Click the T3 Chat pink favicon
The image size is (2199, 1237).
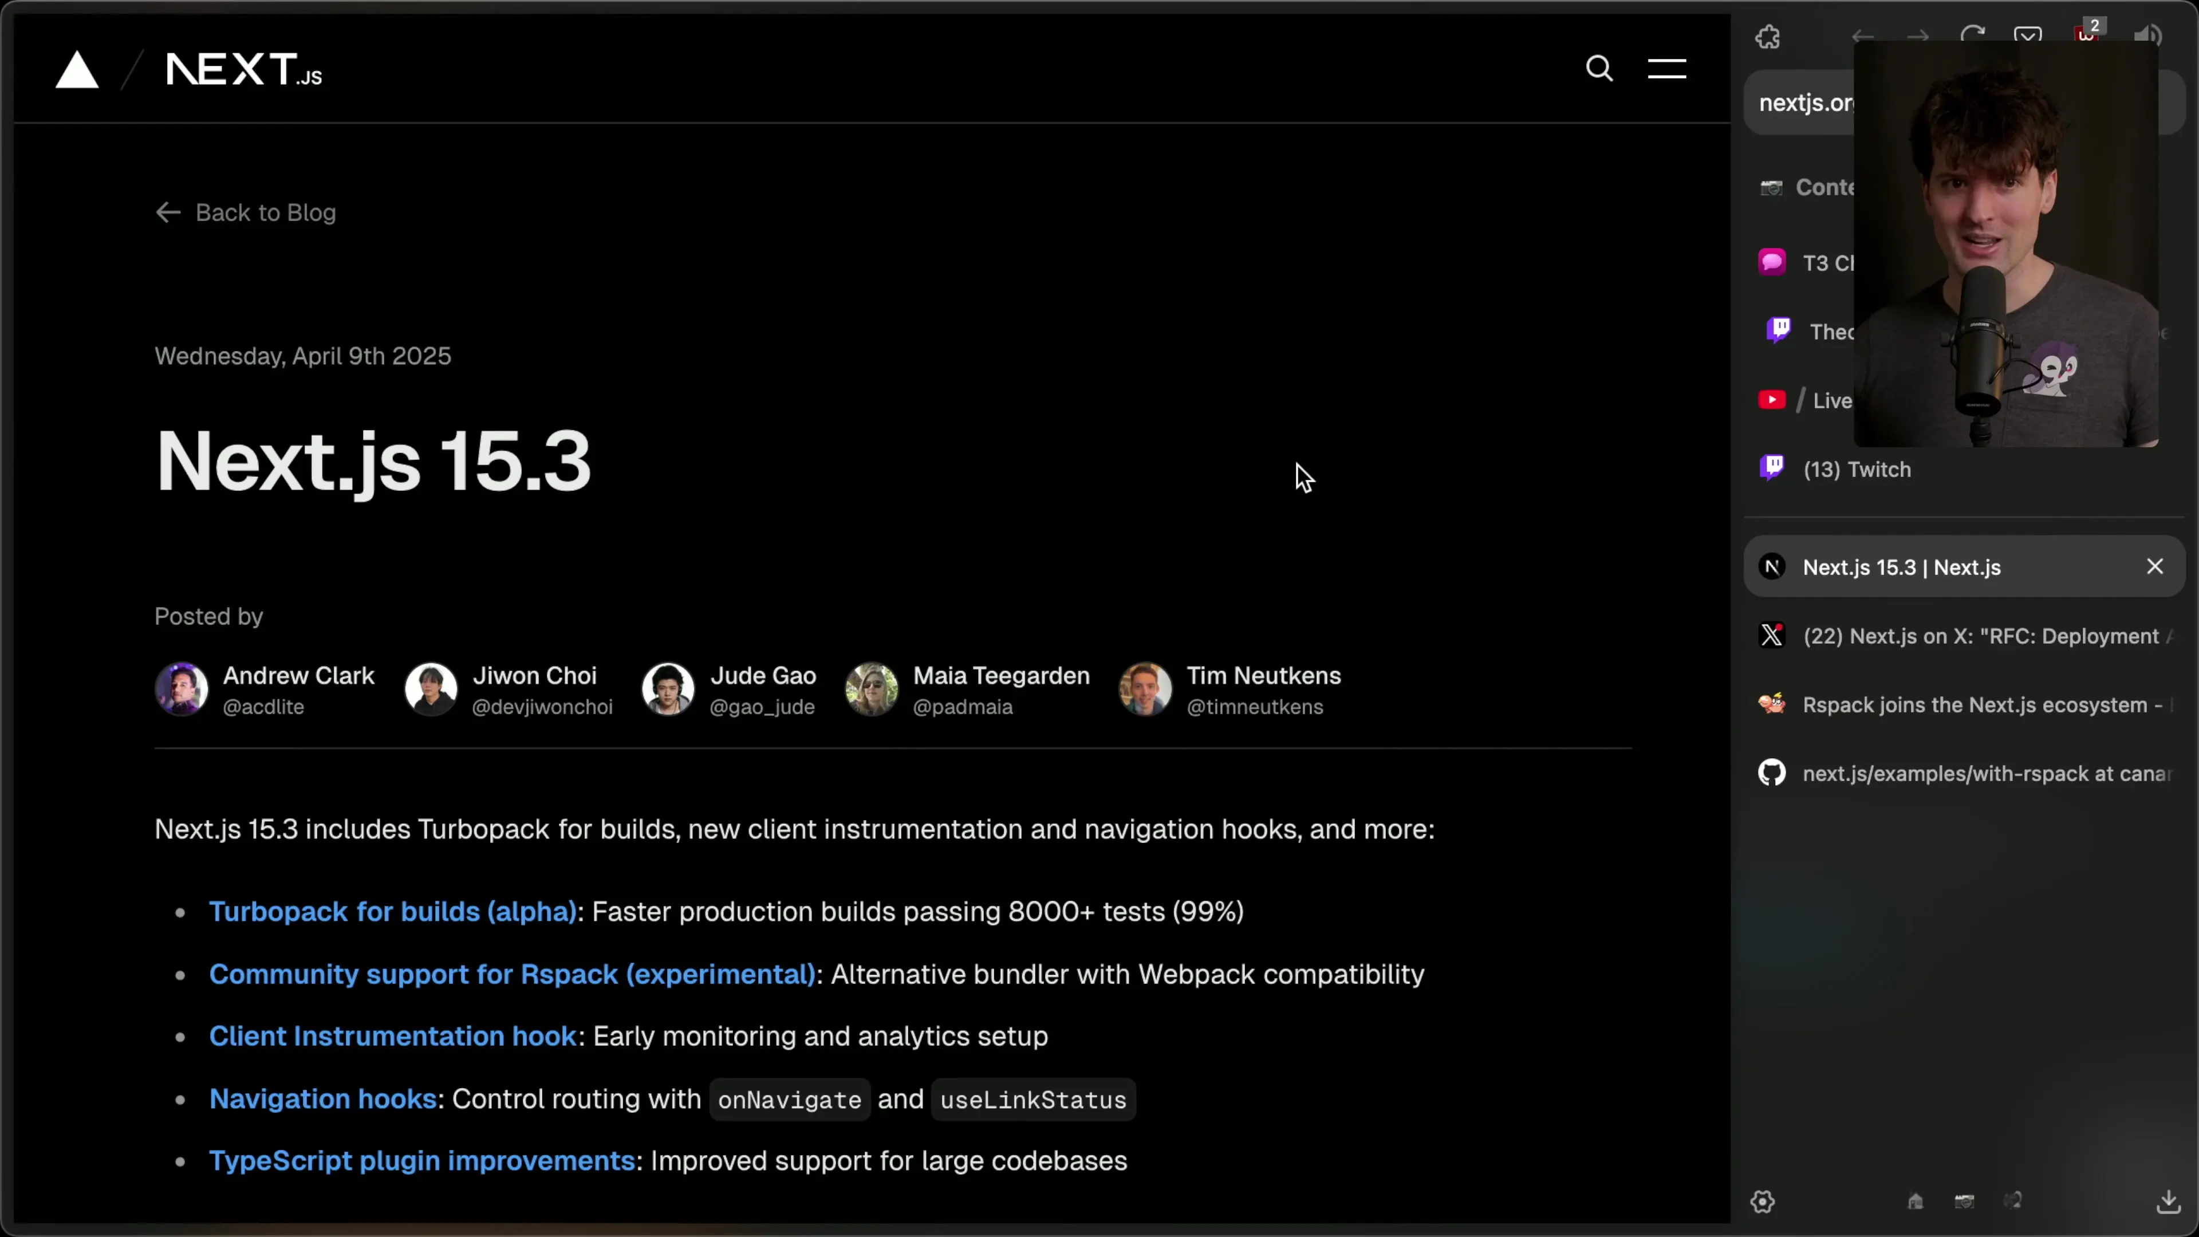point(1772,261)
